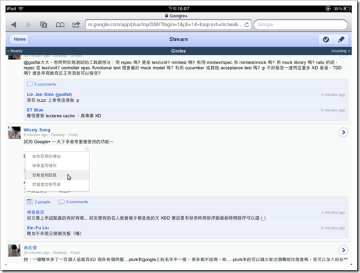Image resolution: width=360 pixels, height=273 pixels.
Task: Click 5 comments speech bubble icon
Action: (30, 84)
